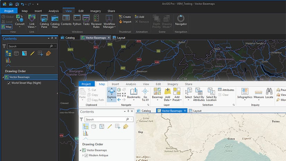Collapse Vector Basemaps map in dark Contents

click(3, 77)
